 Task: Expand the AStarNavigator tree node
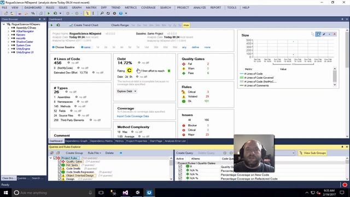click(9, 32)
